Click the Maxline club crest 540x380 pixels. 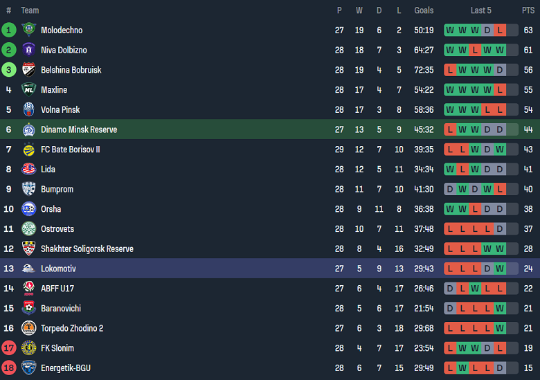click(x=28, y=89)
